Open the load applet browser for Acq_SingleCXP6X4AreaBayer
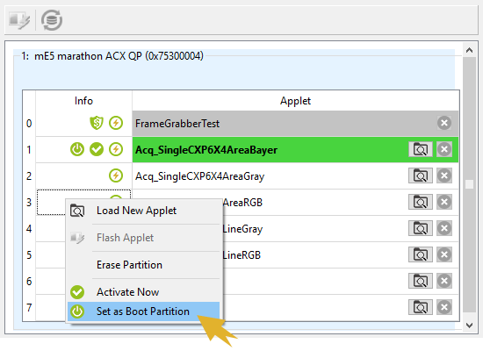Screen dimensions: 483x358 tap(421, 149)
